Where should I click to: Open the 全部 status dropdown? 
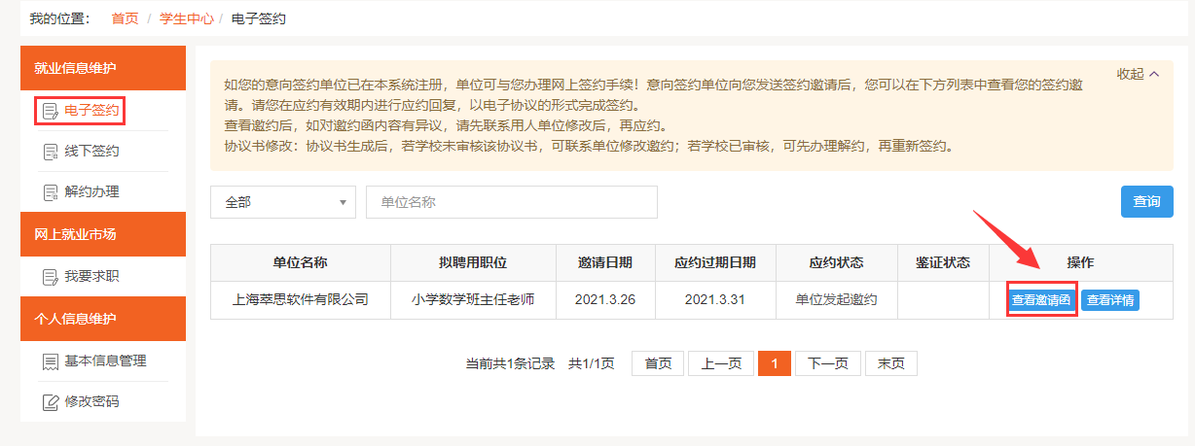click(282, 202)
